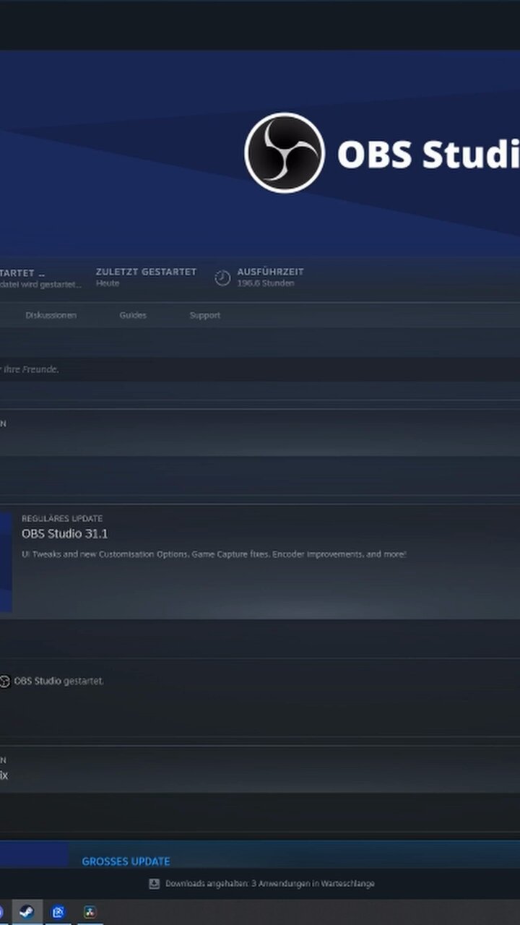Click the 'Heute' last played value
The image size is (520, 925).
click(108, 283)
